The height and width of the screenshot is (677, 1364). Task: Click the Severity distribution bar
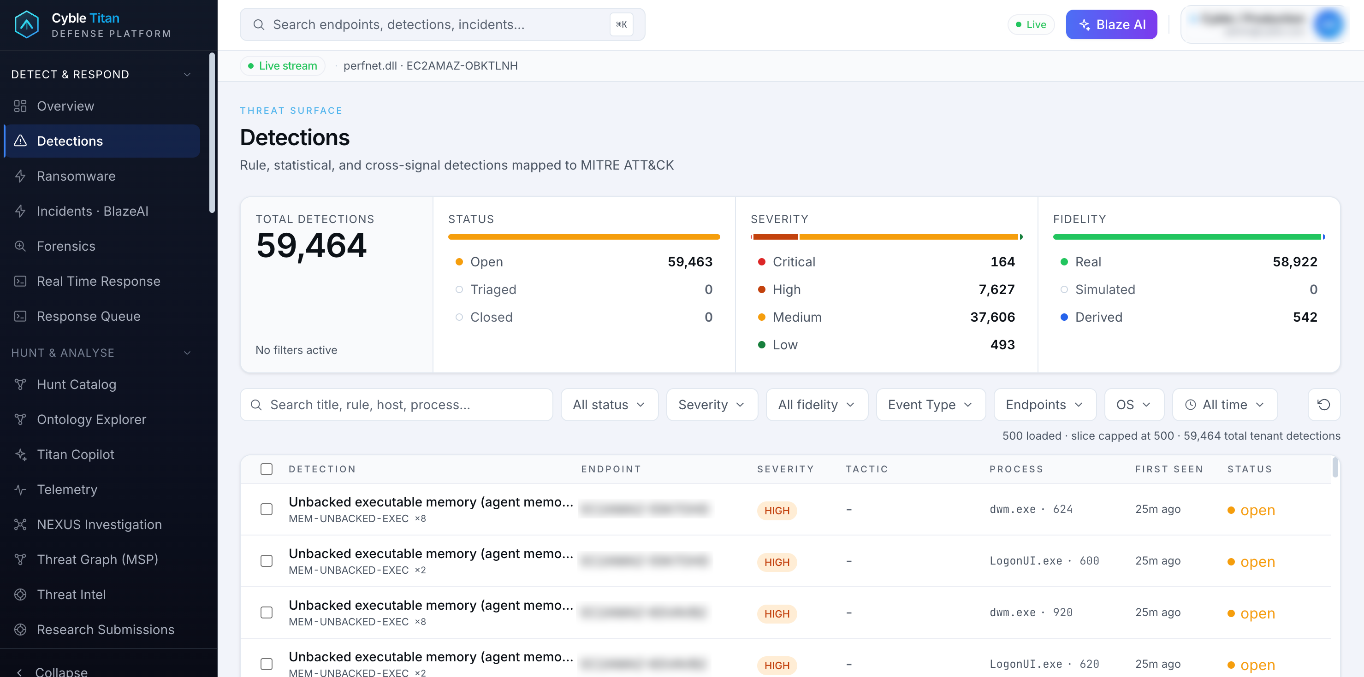(x=886, y=236)
